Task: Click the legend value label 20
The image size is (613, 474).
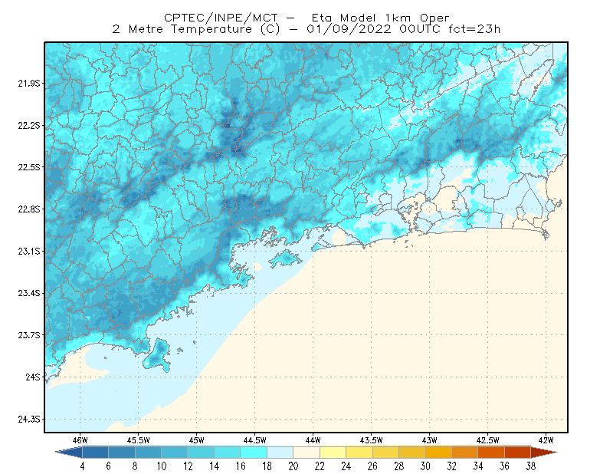Action: click(293, 466)
